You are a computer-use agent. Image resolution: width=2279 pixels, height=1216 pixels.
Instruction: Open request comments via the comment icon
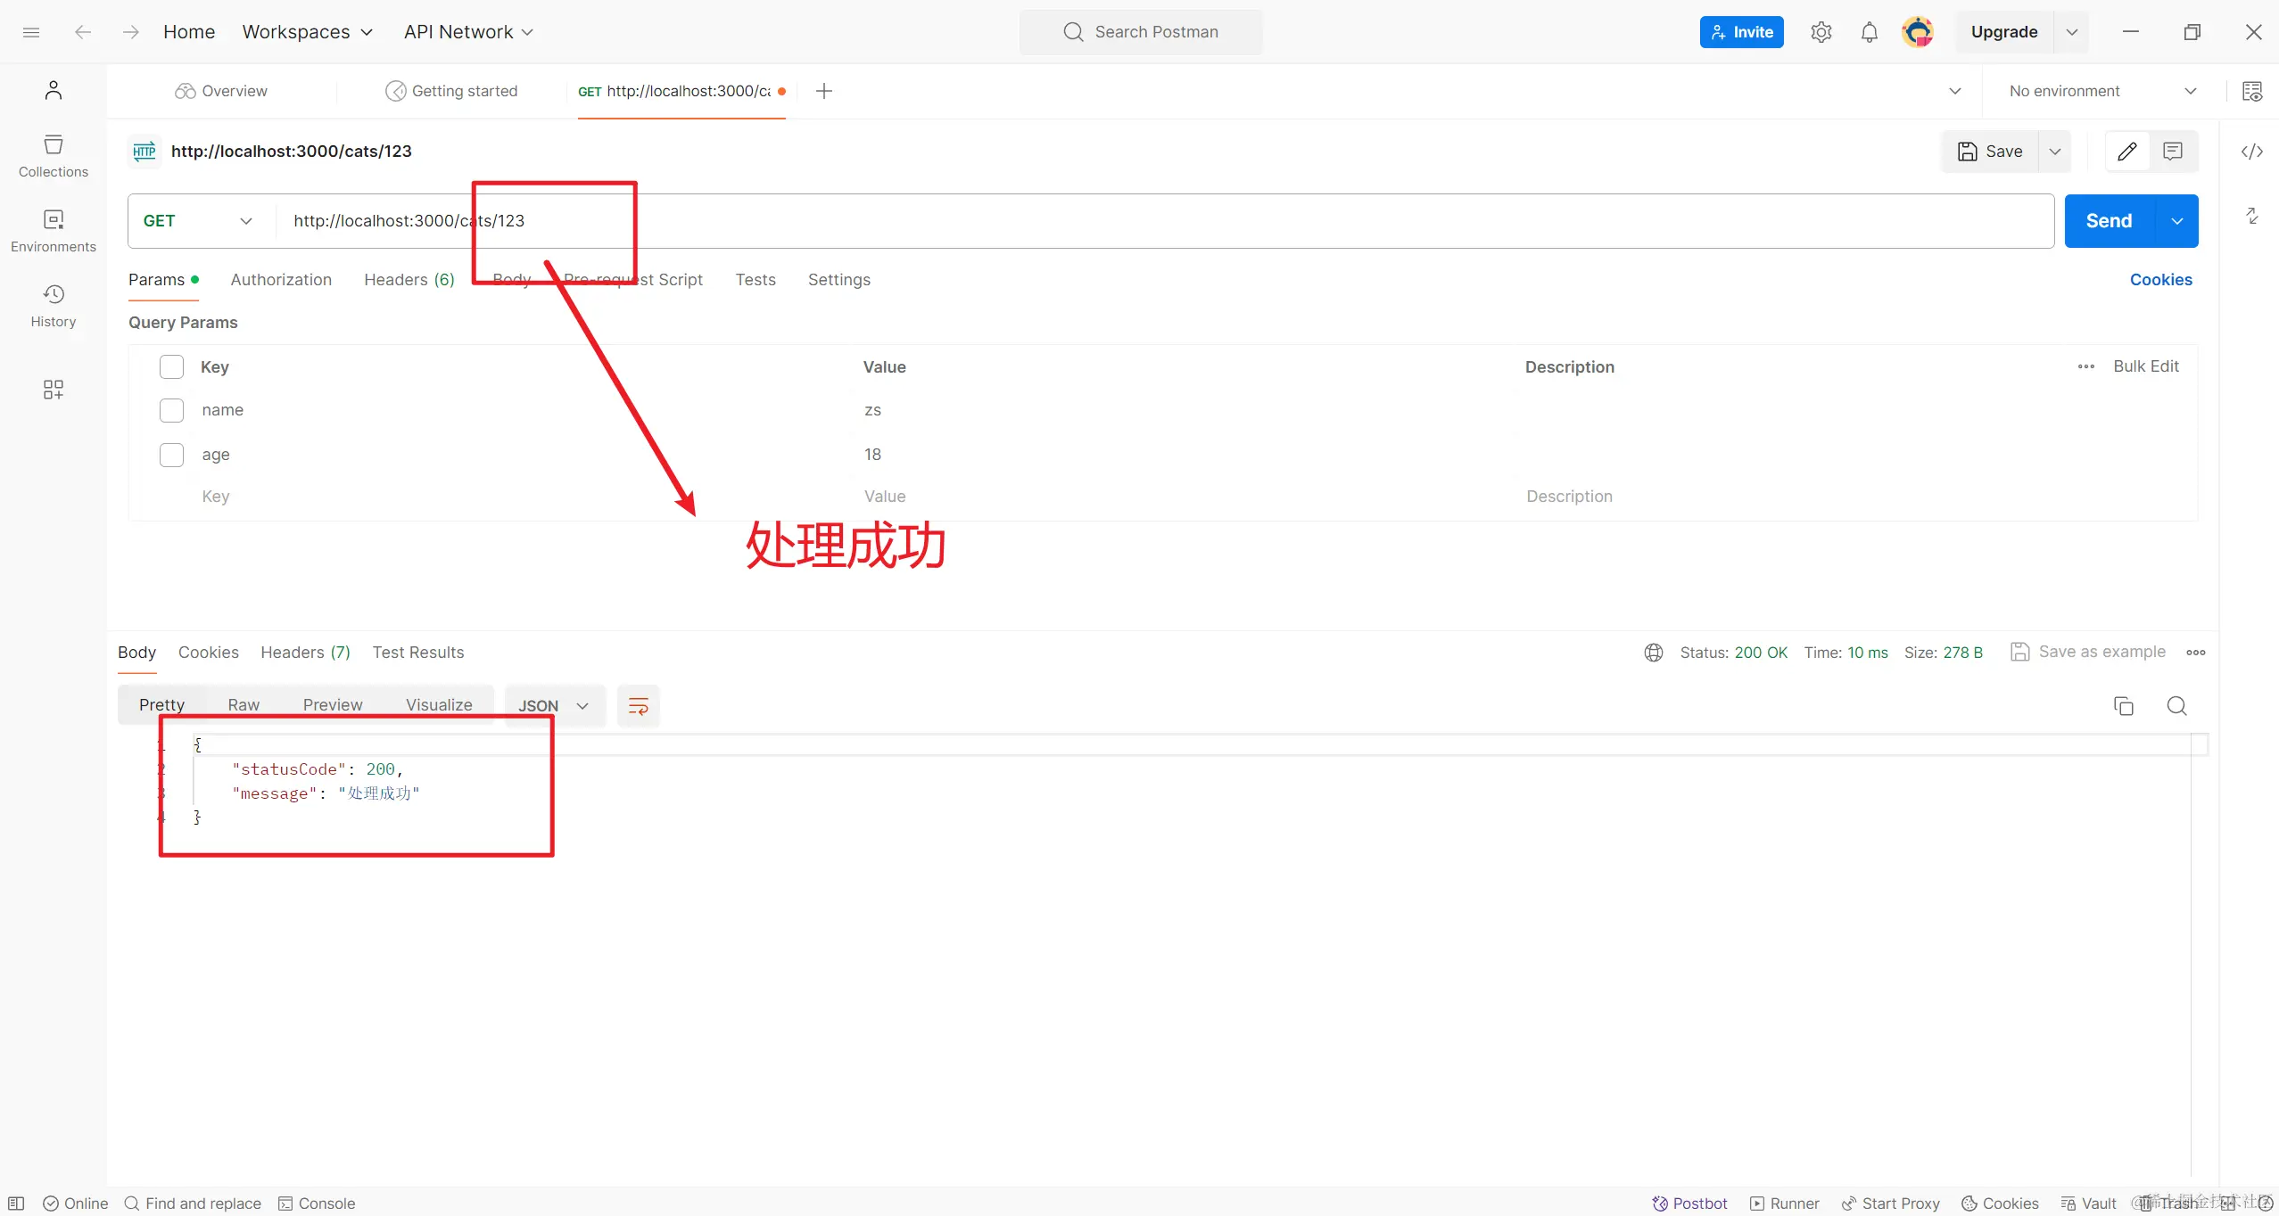coord(2173,152)
